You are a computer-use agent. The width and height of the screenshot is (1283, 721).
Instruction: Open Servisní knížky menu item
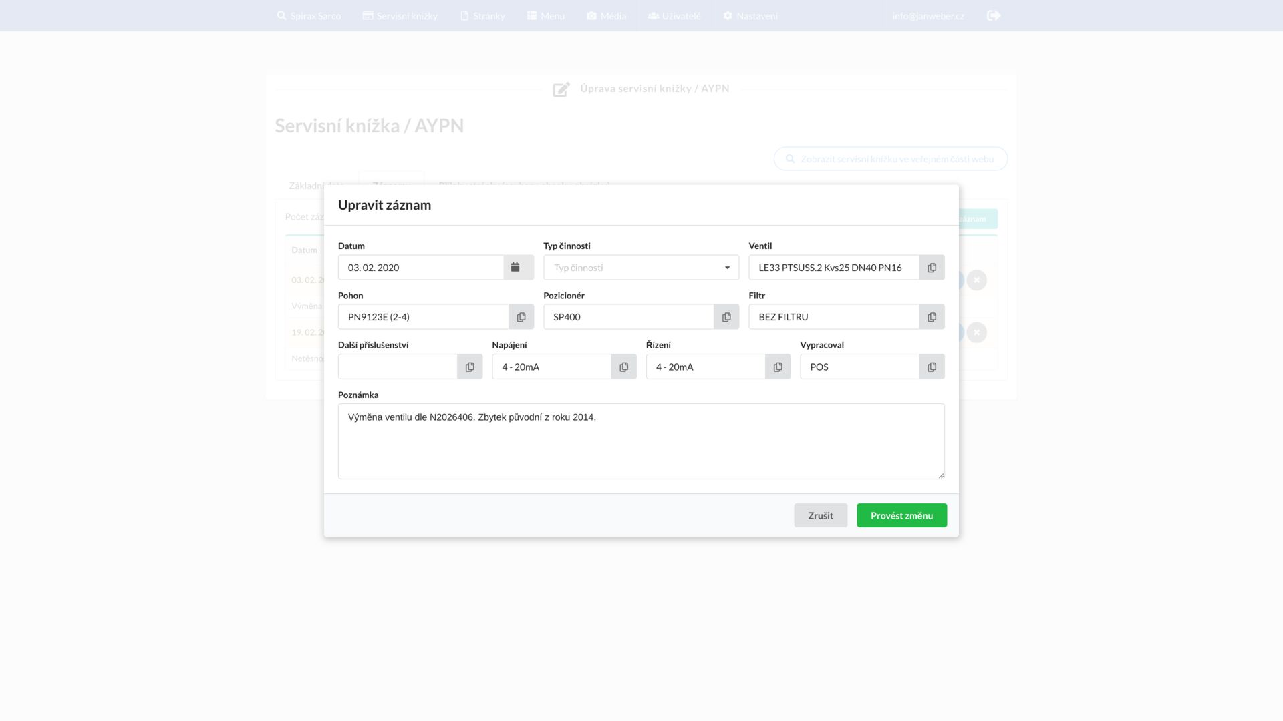(x=400, y=15)
